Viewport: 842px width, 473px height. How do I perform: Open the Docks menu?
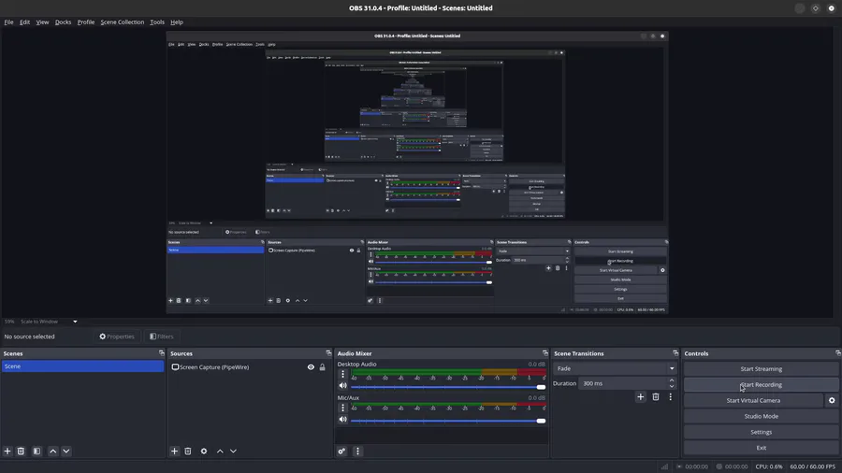pyautogui.click(x=63, y=22)
